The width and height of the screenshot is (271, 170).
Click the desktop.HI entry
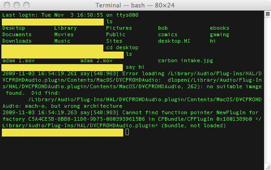click(x=174, y=41)
